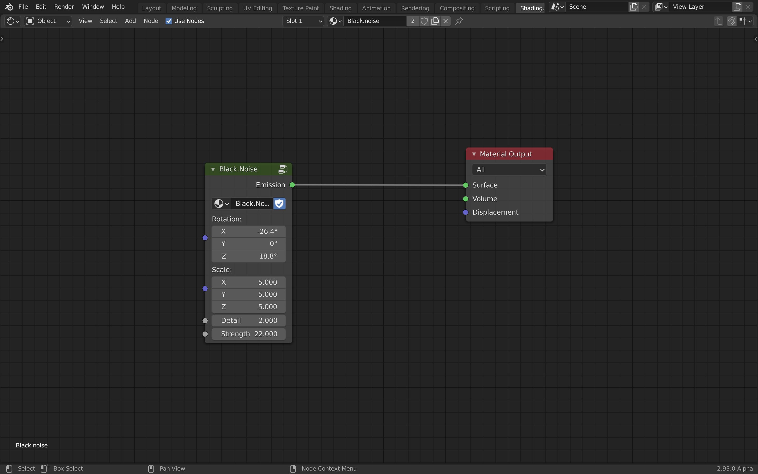Toggle fake user shield in header
This screenshot has height=474, width=758.
tap(424, 21)
